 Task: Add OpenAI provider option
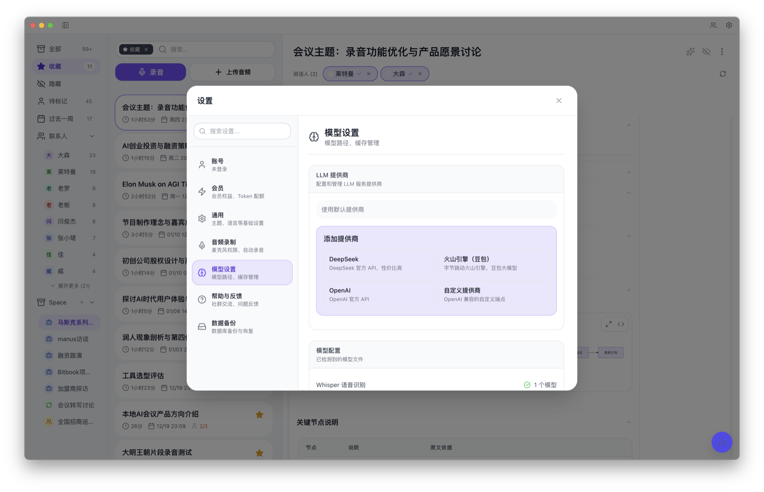coord(378,294)
